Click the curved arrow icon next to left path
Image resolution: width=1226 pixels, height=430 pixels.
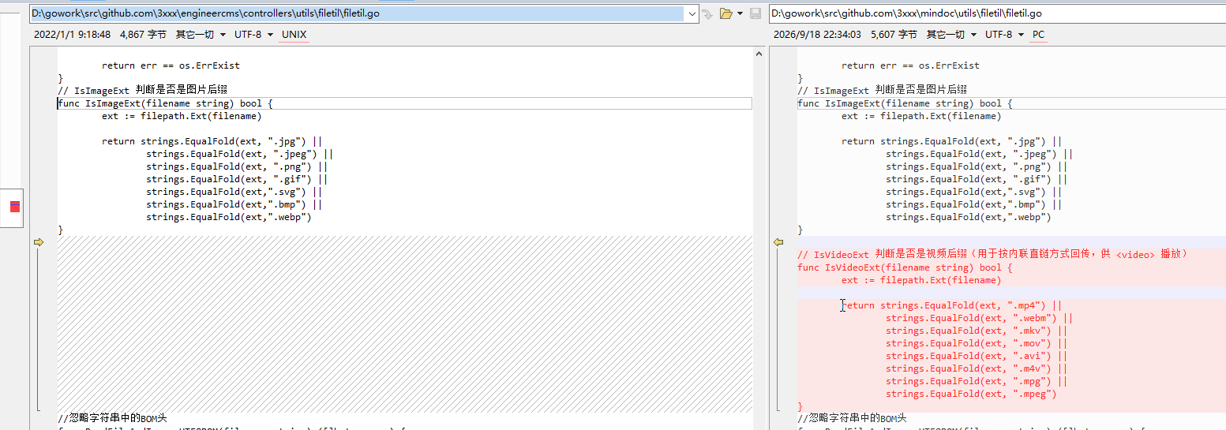point(707,13)
